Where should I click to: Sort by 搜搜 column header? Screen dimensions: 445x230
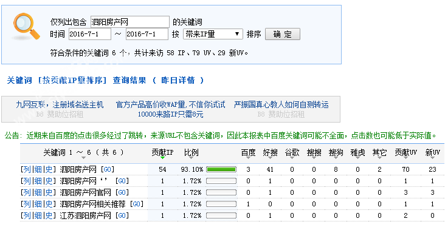[314, 153]
